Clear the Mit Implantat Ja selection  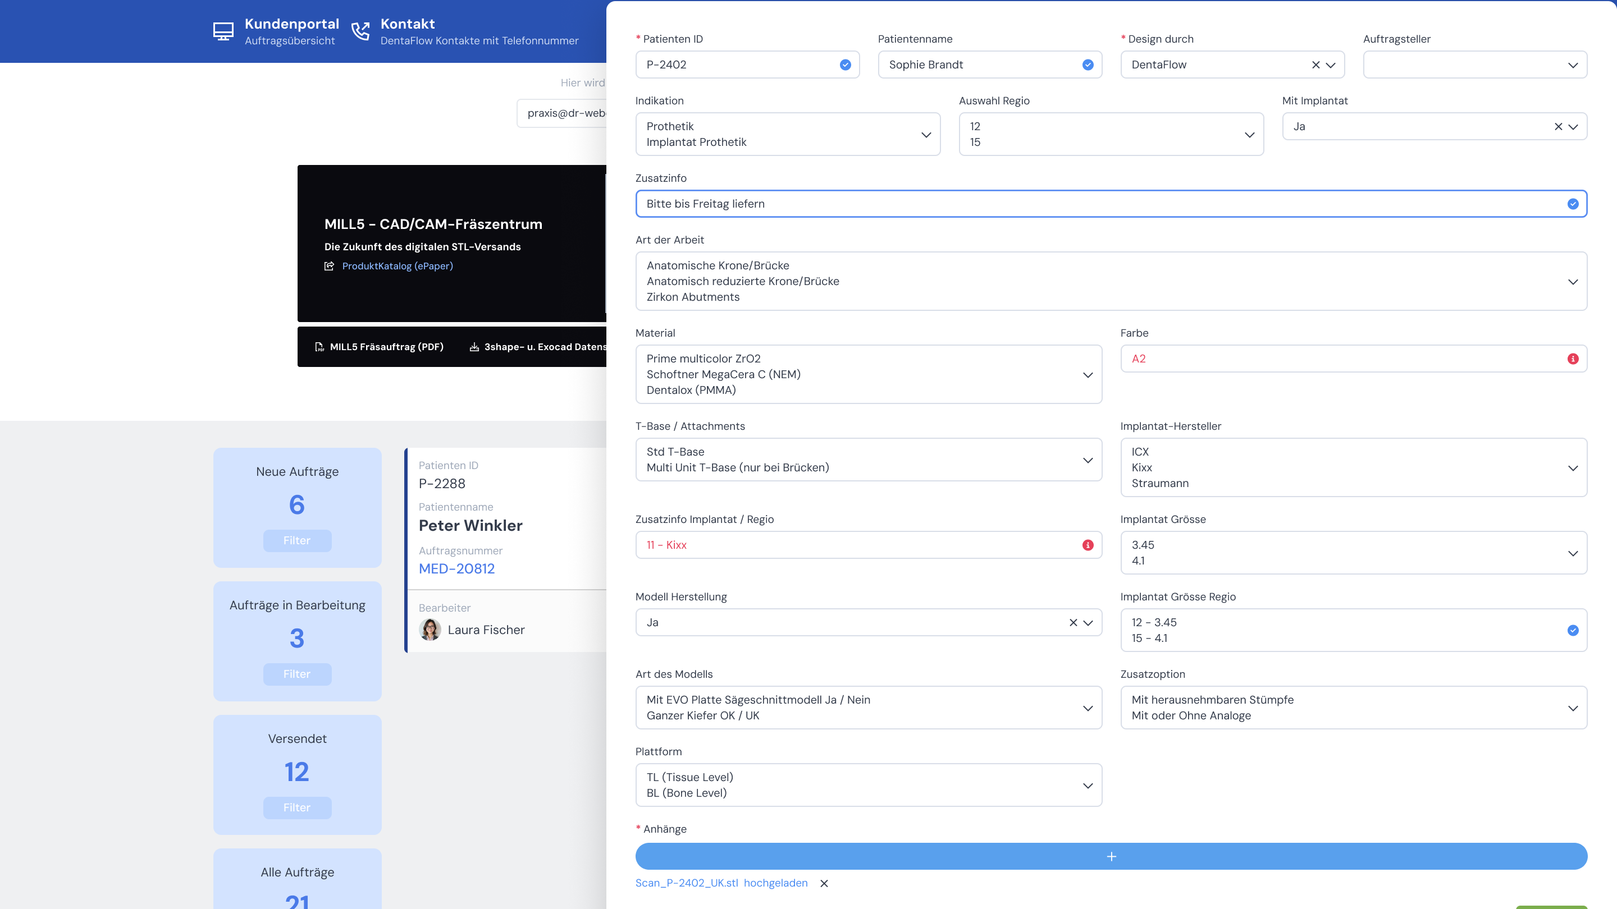[1557, 127]
